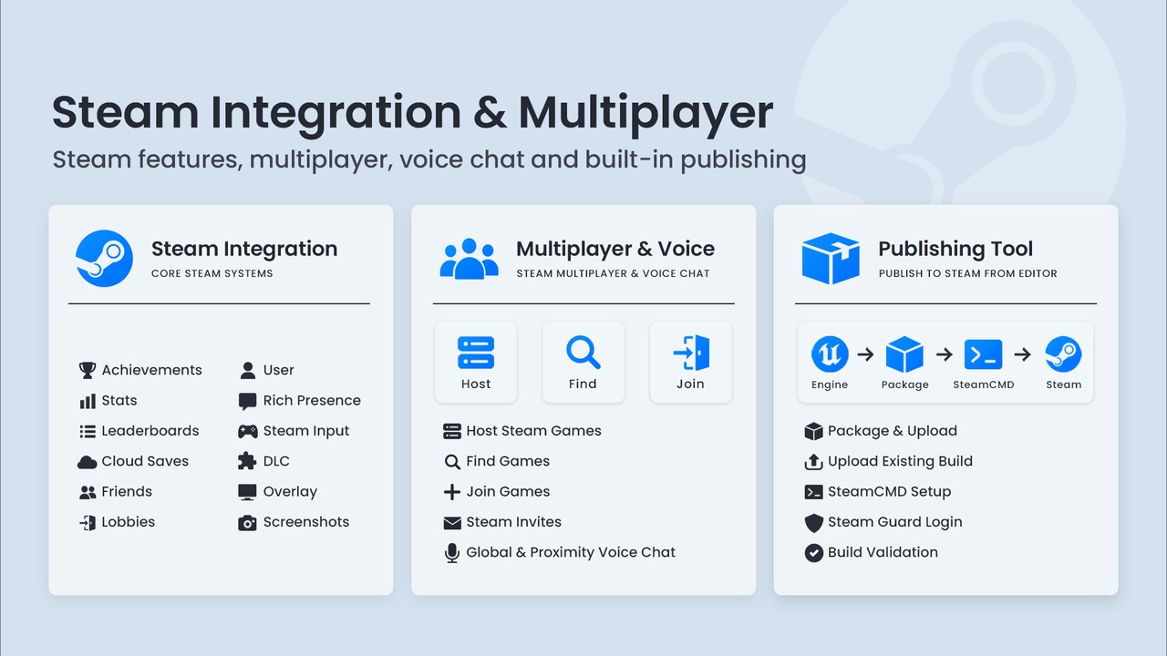Click the Steam logo in publishing pipeline
This screenshot has height=656, width=1167.
pos(1063,354)
